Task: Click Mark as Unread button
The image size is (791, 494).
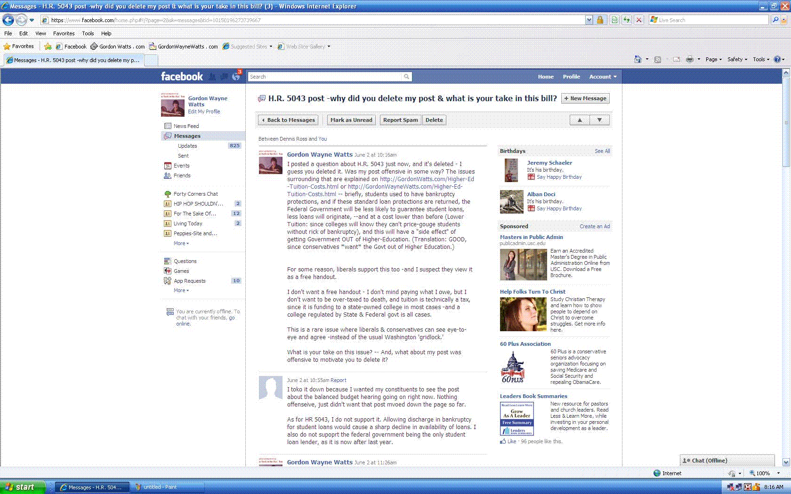Action: click(351, 120)
